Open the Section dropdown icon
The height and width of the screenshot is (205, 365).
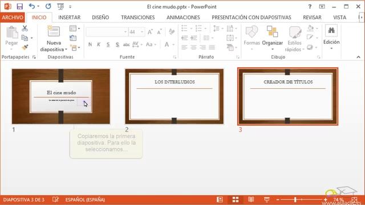click(x=75, y=48)
